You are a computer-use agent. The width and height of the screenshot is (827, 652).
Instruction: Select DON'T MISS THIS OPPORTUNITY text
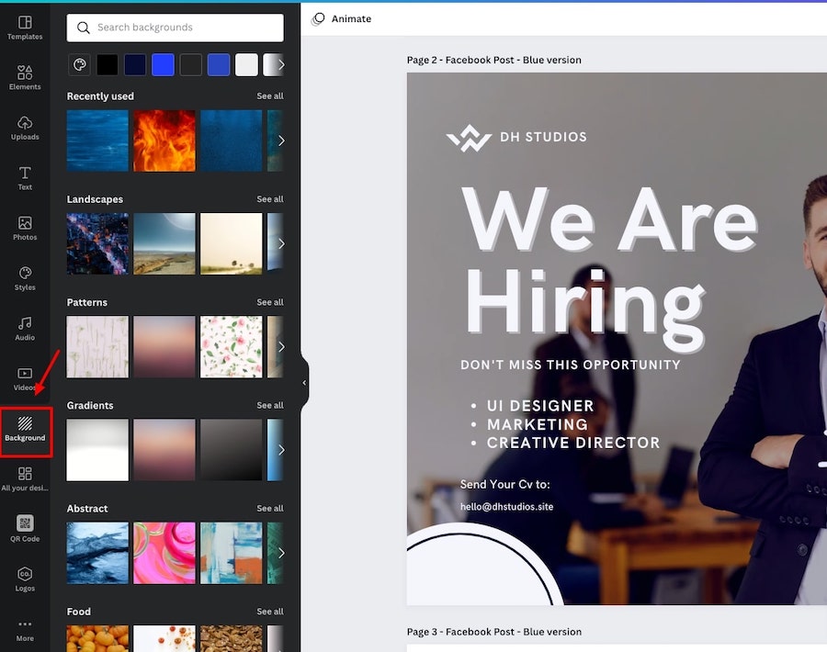tap(571, 365)
